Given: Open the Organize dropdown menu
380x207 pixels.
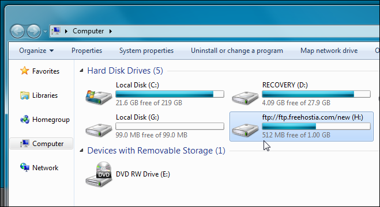Looking at the screenshot, I should 36,51.
